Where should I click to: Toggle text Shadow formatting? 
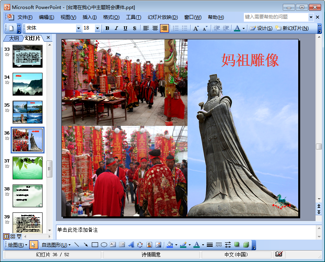point(134,28)
